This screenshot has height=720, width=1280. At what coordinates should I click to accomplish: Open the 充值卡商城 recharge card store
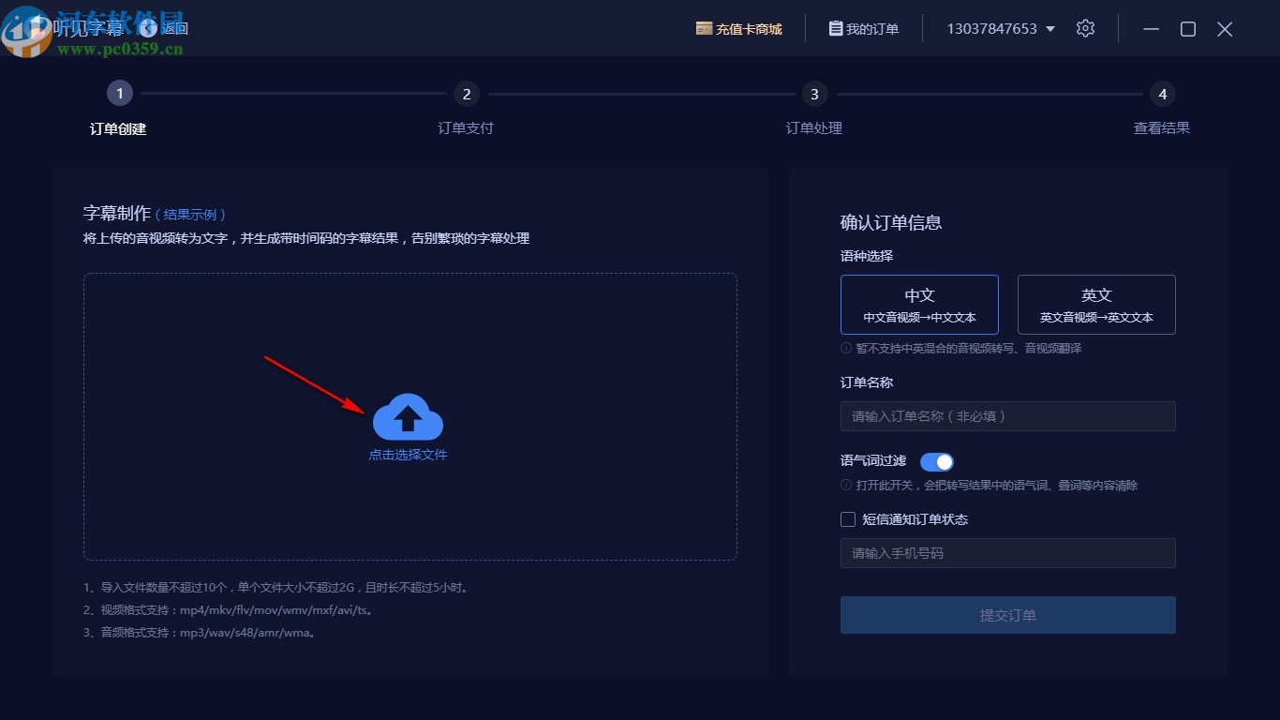point(738,29)
